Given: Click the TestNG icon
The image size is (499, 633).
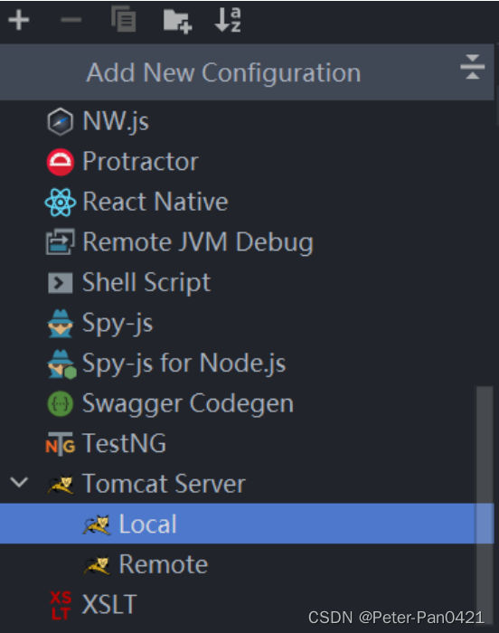Looking at the screenshot, I should pyautogui.click(x=61, y=444).
